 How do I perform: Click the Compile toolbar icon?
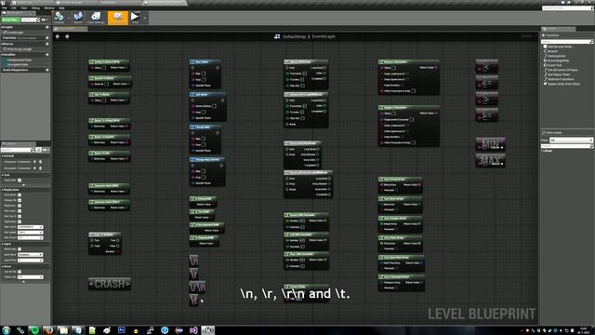coord(59,18)
